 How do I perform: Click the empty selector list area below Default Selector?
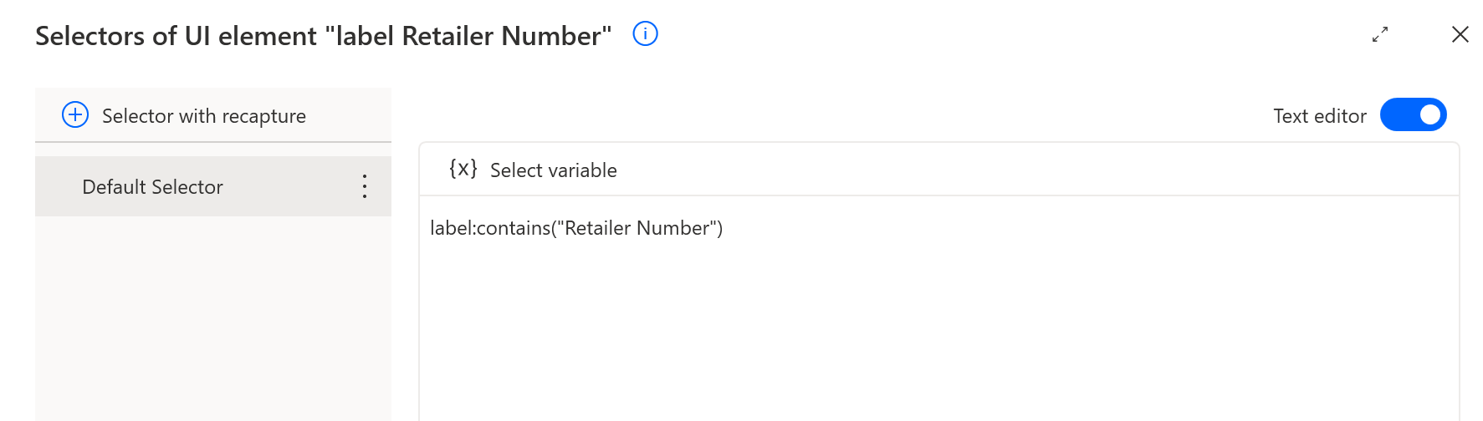coord(212,317)
